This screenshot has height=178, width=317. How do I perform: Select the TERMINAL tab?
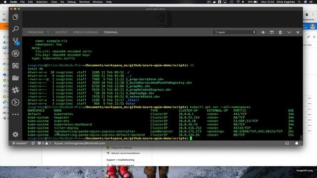coord(110,32)
